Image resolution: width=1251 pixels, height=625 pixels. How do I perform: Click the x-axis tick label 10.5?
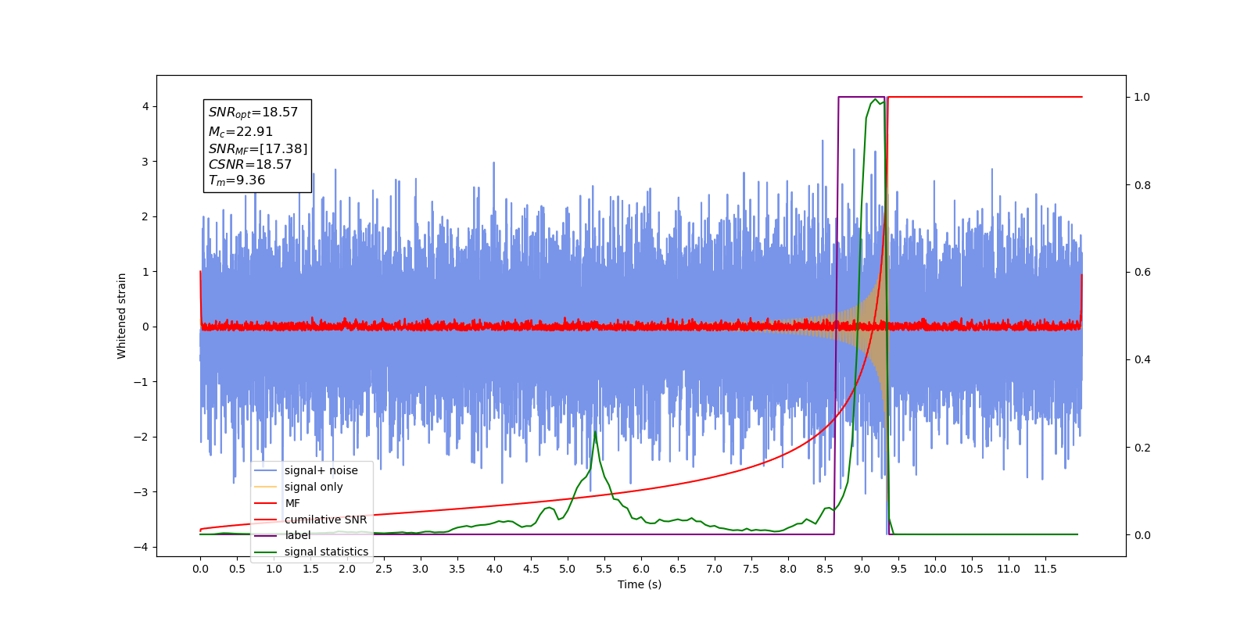pos(972,569)
